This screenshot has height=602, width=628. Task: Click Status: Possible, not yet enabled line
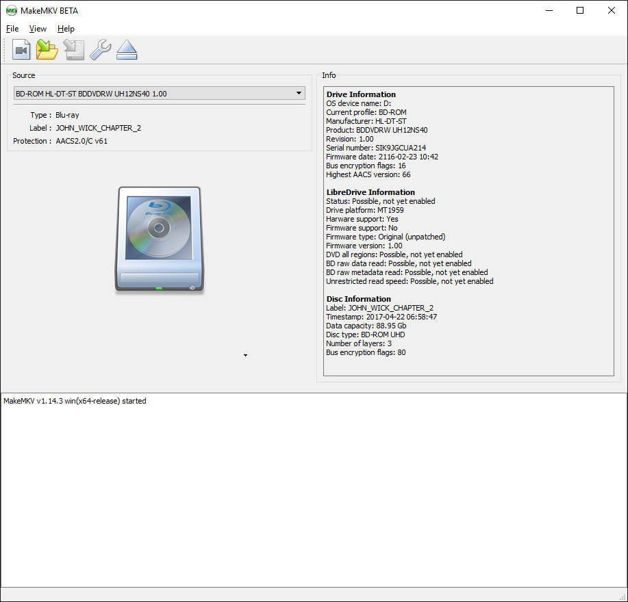pos(381,201)
